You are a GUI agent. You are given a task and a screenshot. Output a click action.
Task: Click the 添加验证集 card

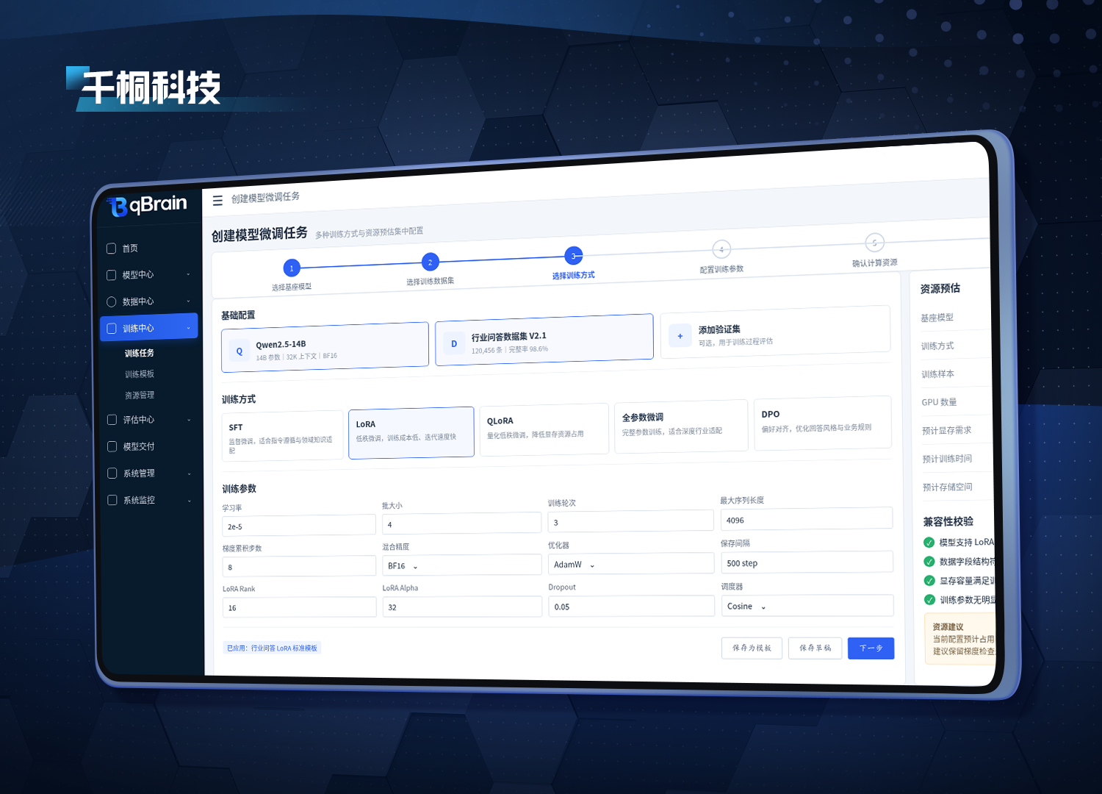(x=776, y=332)
